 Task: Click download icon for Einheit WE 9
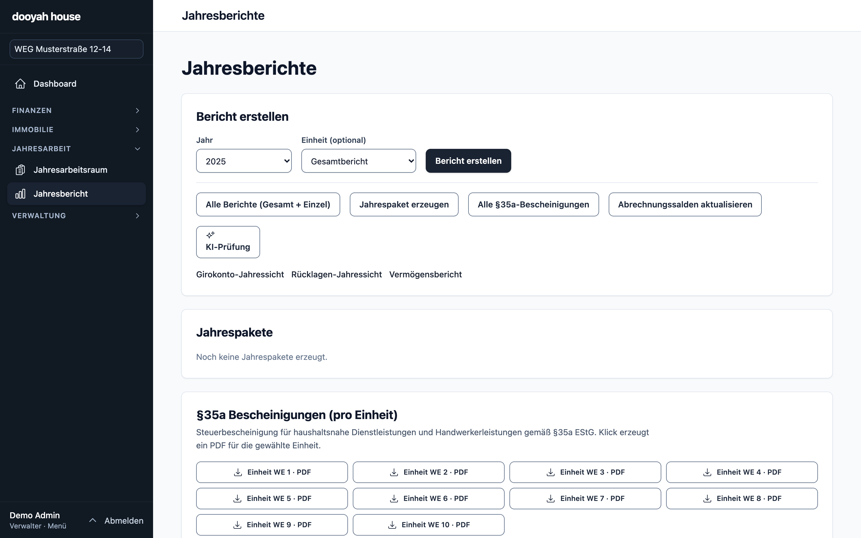tap(237, 525)
